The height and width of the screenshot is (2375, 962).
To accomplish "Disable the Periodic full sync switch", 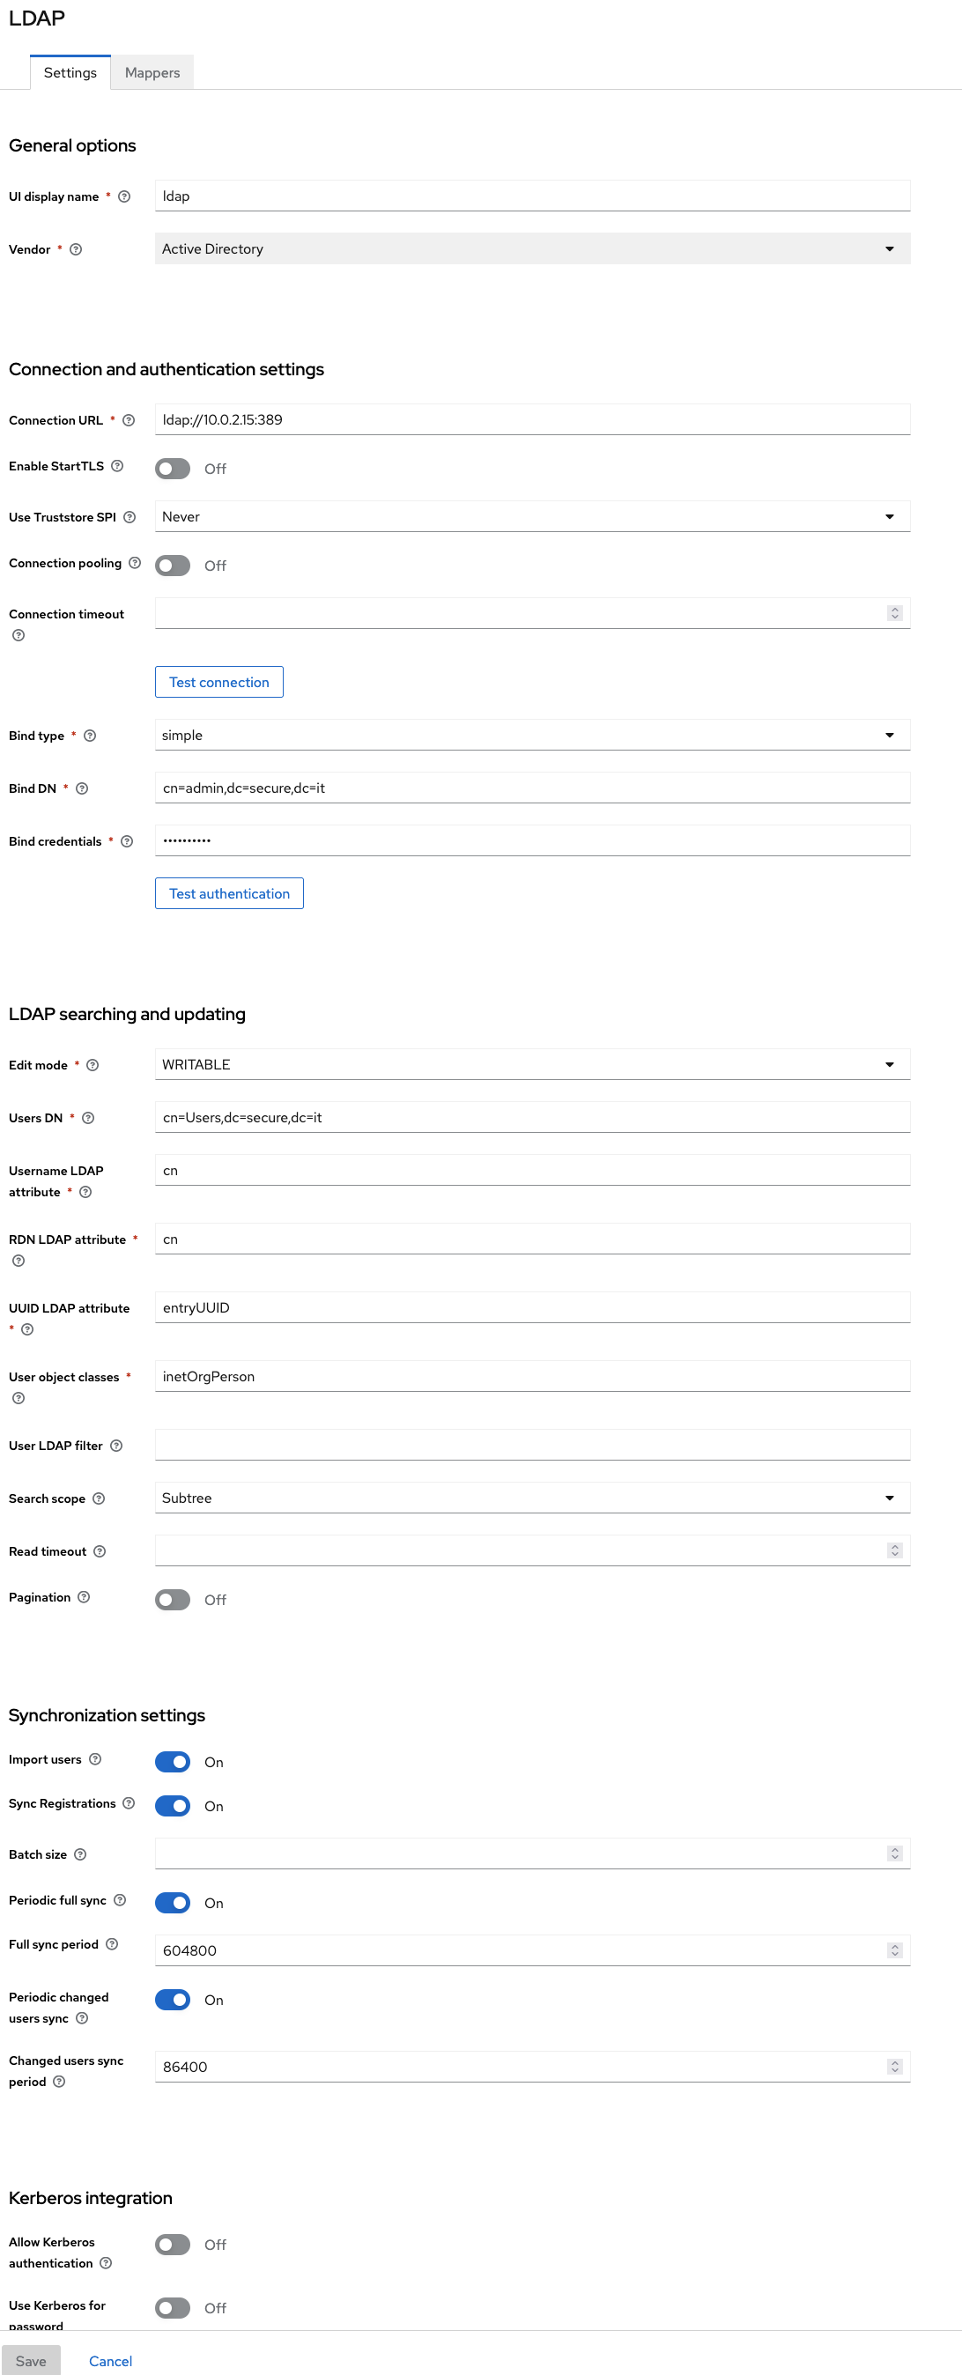I will (173, 1902).
